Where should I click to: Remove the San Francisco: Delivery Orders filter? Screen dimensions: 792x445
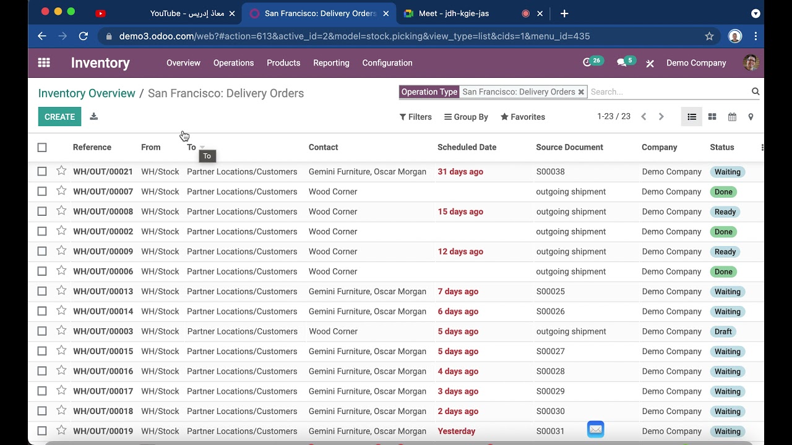coord(581,92)
